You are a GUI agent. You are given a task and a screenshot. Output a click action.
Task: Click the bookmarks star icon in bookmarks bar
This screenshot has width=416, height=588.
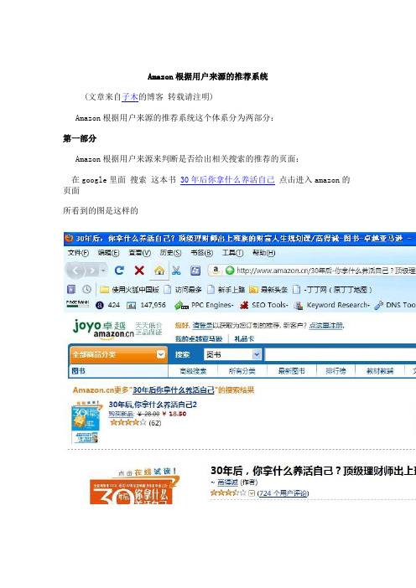(71, 289)
